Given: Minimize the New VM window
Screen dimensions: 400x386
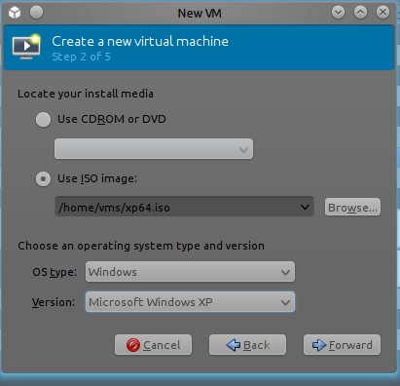Looking at the screenshot, I should point(338,13).
